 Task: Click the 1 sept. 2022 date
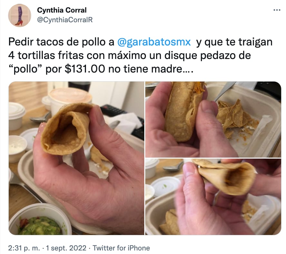pyautogui.click(x=66, y=248)
